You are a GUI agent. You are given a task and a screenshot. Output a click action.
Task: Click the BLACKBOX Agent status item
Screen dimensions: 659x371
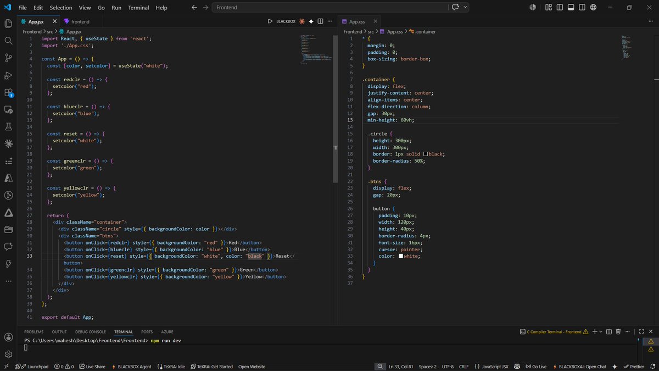[131, 367]
